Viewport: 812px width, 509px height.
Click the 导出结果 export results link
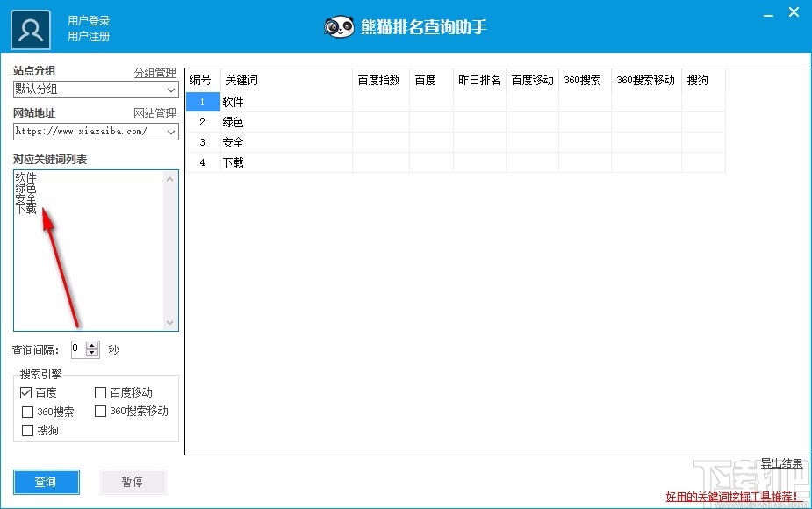pos(783,462)
